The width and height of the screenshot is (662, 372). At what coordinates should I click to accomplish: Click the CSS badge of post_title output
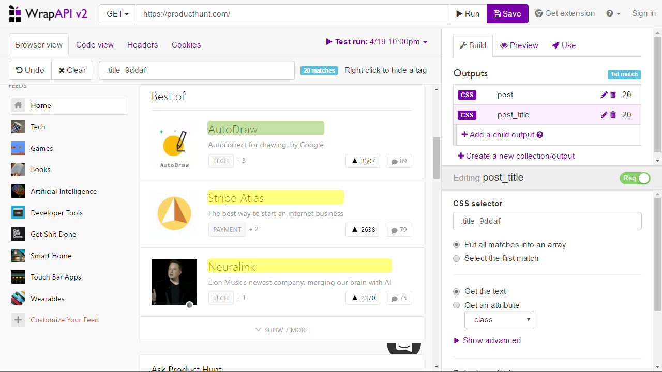(x=467, y=115)
